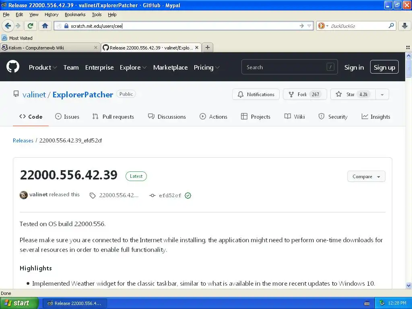Click the padlock icon in address bar
The width and height of the screenshot is (412, 309).
tap(66, 26)
